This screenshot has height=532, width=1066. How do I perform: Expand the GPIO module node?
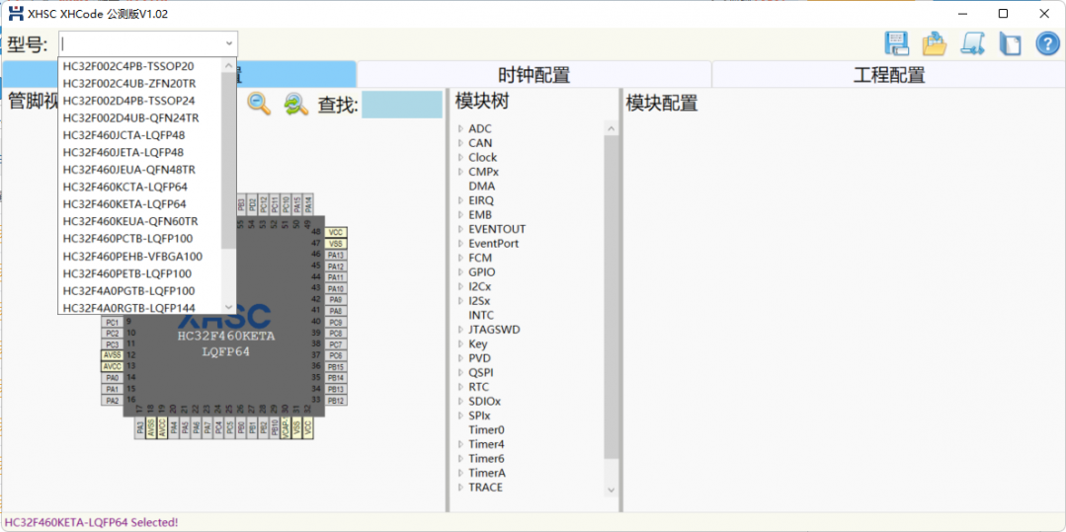(x=460, y=271)
